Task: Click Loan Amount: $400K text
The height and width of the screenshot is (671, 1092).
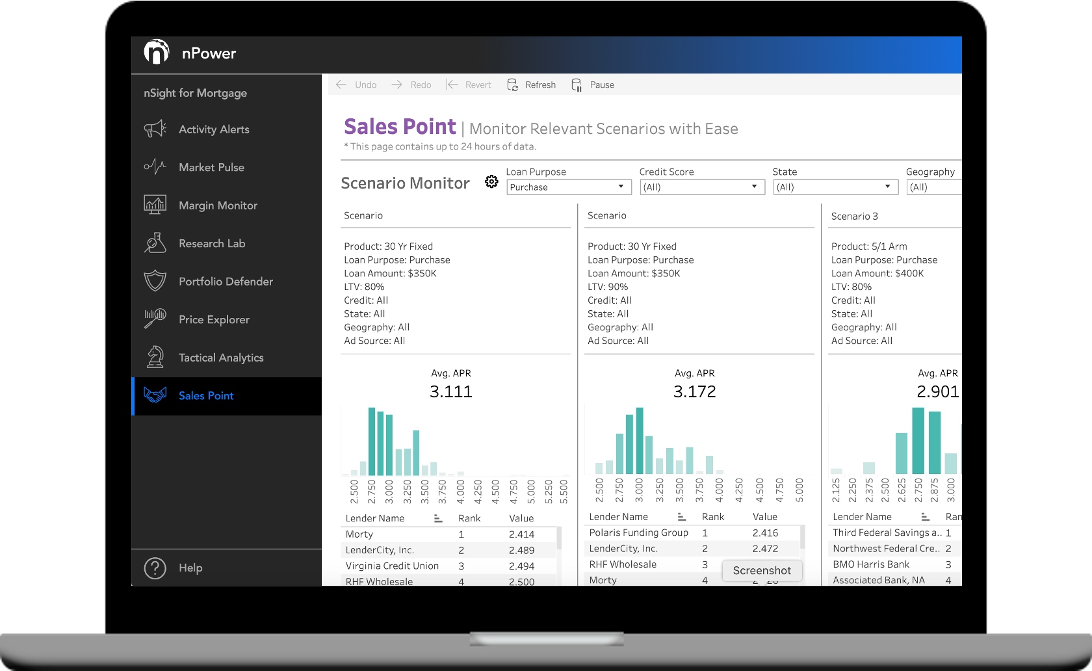Action: (877, 273)
